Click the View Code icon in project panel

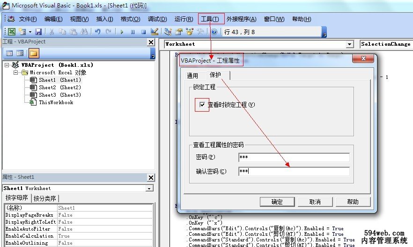click(9, 53)
